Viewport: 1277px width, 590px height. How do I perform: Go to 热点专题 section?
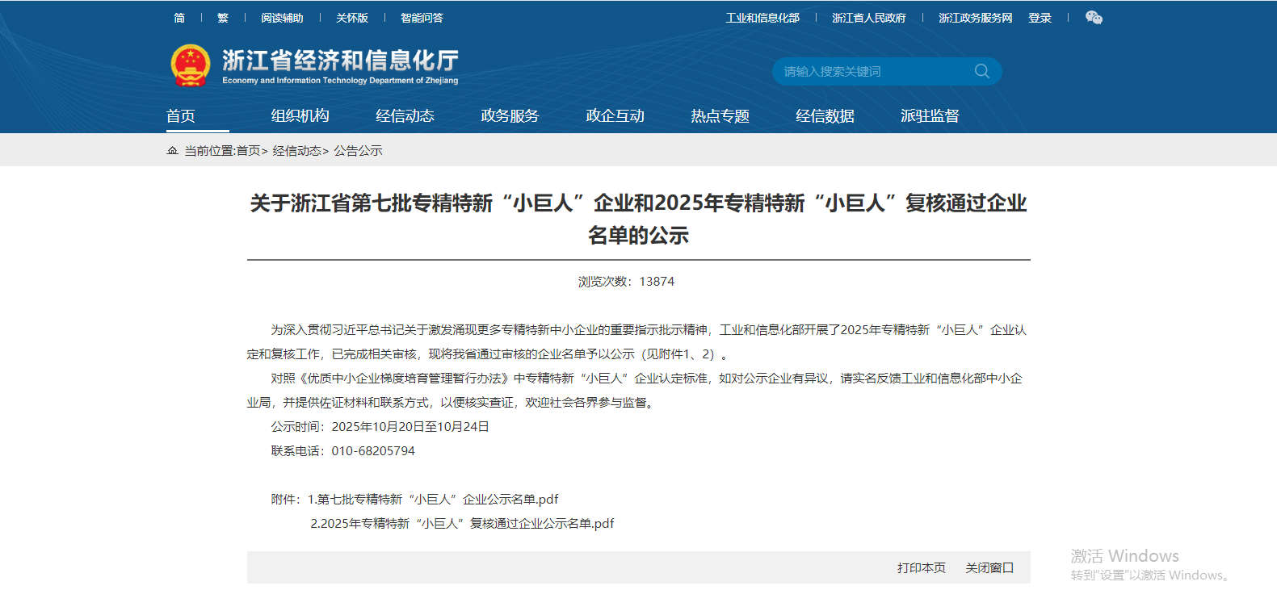(x=720, y=116)
